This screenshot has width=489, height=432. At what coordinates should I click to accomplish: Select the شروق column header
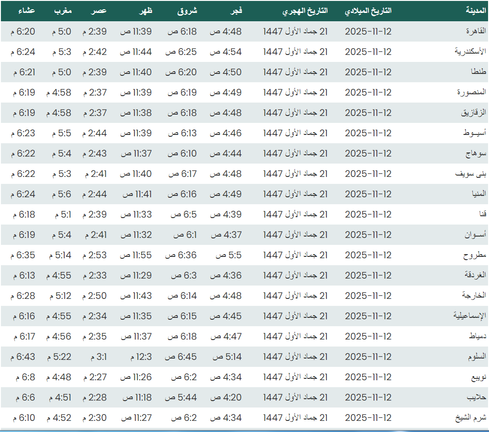[187, 11]
